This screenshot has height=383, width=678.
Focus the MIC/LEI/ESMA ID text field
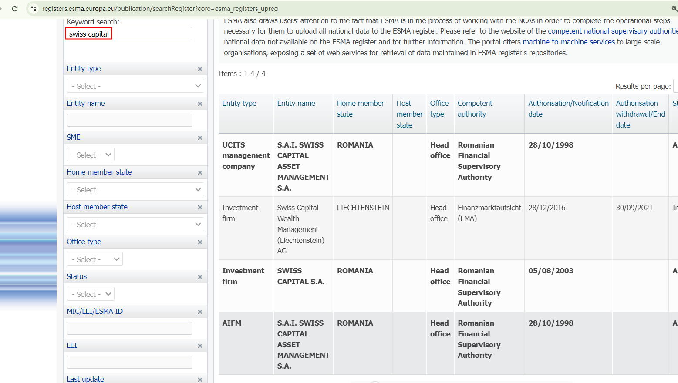point(129,328)
